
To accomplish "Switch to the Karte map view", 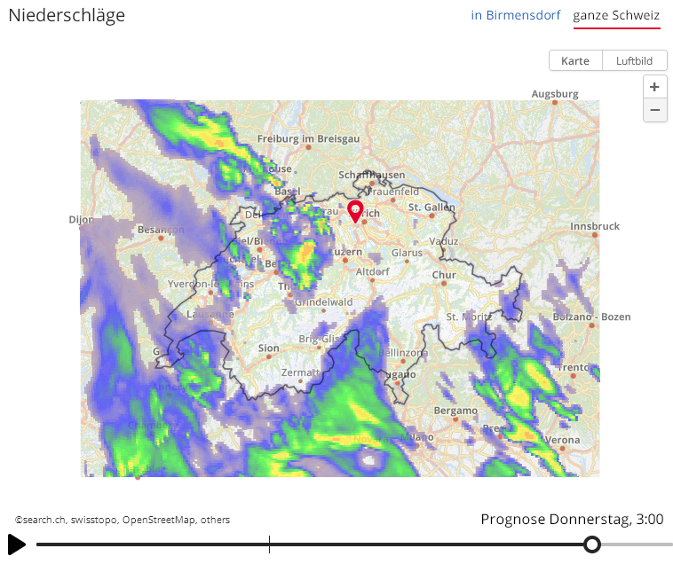I will coord(575,61).
